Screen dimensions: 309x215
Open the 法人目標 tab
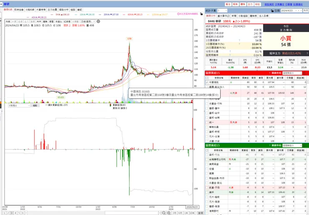[x=263, y=16]
